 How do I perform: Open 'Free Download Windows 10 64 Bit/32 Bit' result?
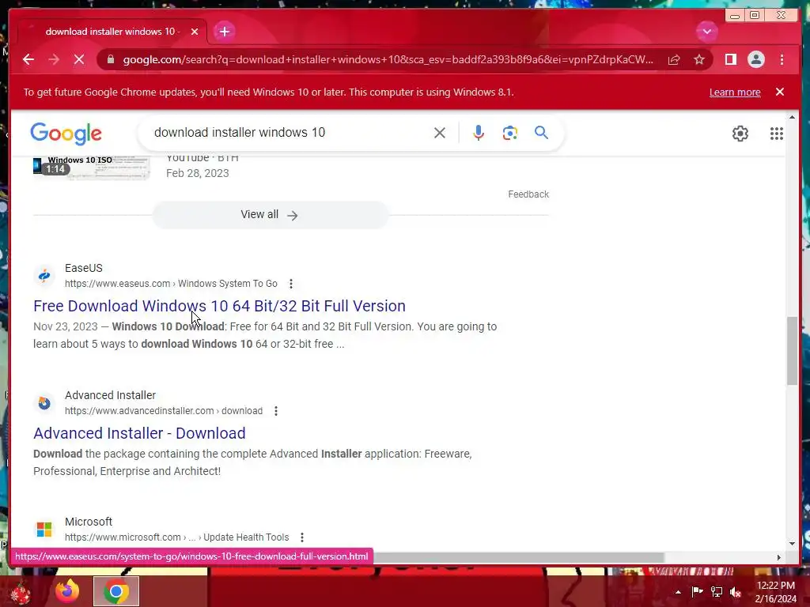pyautogui.click(x=219, y=306)
